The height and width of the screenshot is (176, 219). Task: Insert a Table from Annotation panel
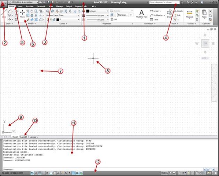coord(154,20)
